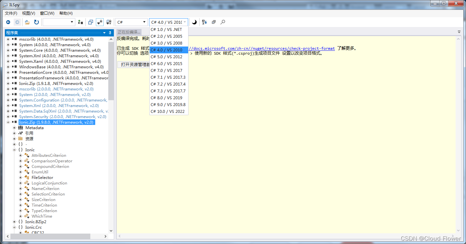
Task: Open the 文件(F) menu
Action: point(11,13)
